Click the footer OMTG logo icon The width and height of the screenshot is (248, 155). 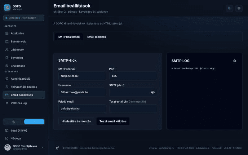pos(57,148)
